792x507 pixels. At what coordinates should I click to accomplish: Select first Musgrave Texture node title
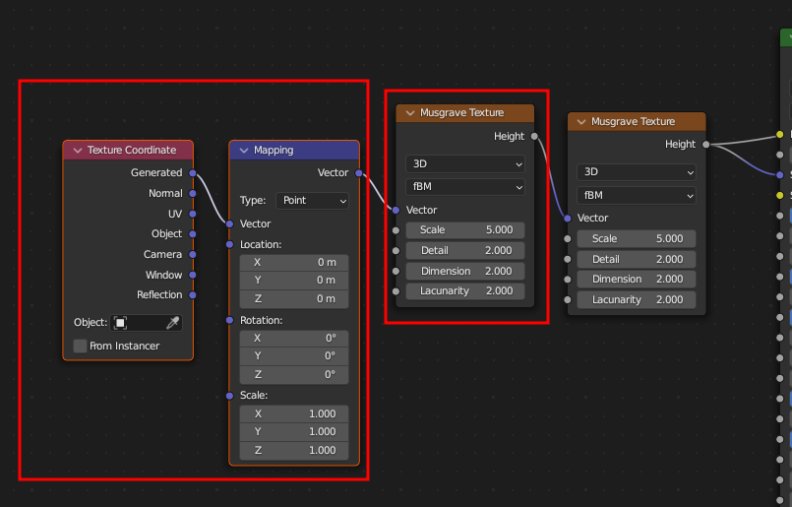click(461, 113)
